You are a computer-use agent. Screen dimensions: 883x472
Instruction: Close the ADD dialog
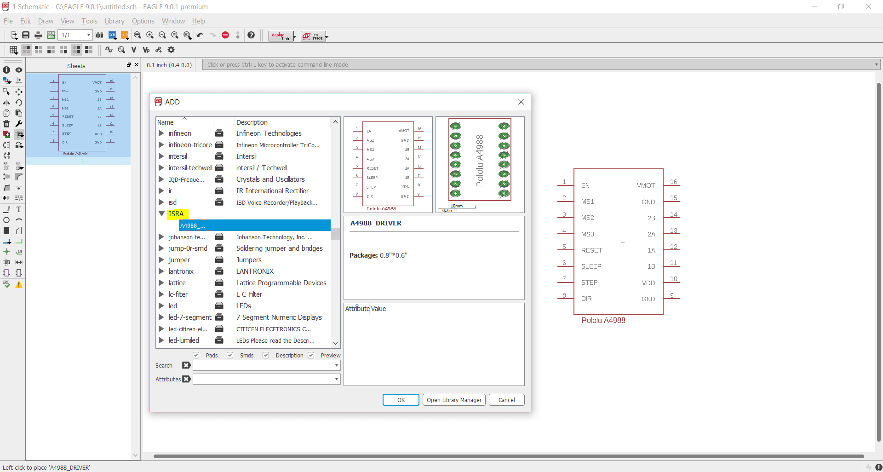[521, 102]
